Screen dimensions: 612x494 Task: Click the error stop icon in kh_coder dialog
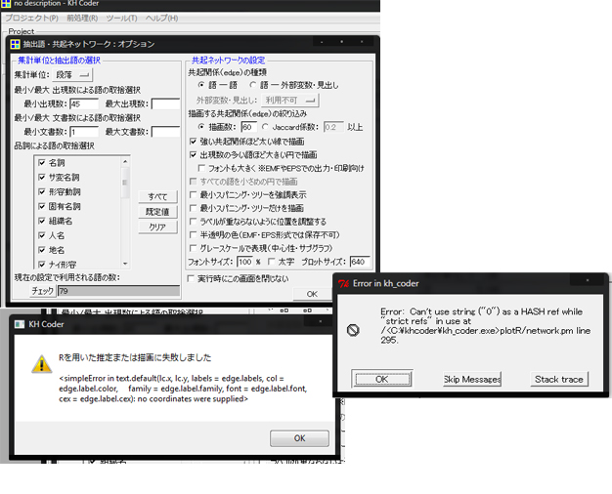pyautogui.click(x=353, y=330)
